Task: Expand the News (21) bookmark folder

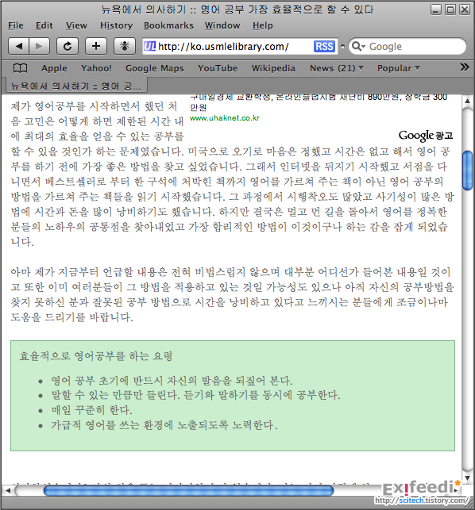Action: click(x=336, y=68)
